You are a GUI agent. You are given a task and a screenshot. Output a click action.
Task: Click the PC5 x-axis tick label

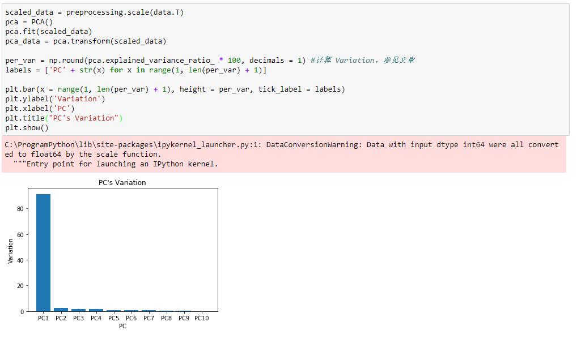tap(113, 318)
